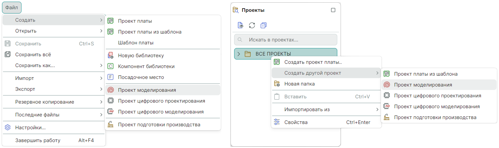Image resolution: width=499 pixels, height=148 pixels.
Task: Choose Сохранить всё menu entry
Action: click(54, 55)
